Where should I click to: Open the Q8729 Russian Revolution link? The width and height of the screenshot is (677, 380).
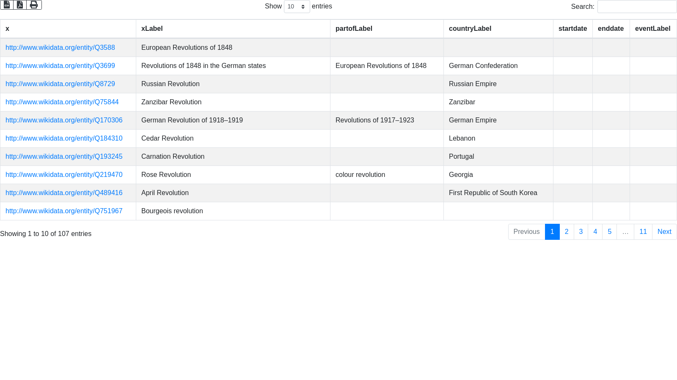click(60, 84)
